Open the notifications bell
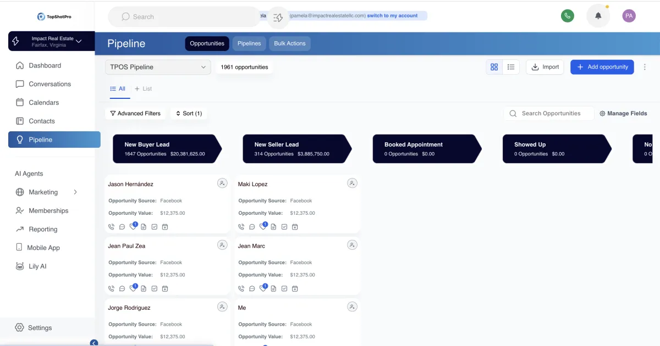Image resolution: width=660 pixels, height=346 pixels. click(x=598, y=16)
